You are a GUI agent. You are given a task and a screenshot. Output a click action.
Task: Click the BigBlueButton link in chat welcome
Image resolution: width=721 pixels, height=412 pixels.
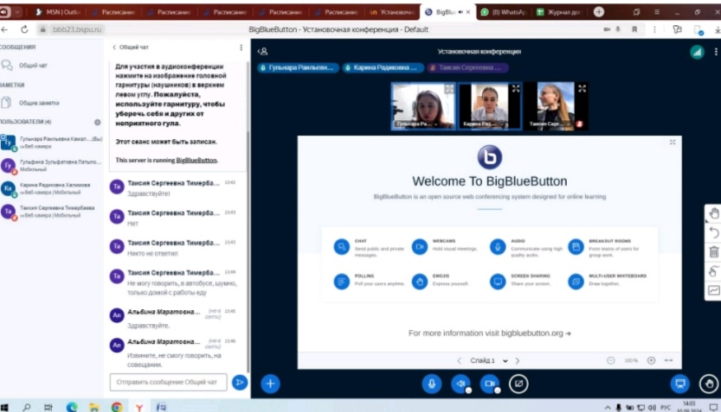click(x=196, y=161)
